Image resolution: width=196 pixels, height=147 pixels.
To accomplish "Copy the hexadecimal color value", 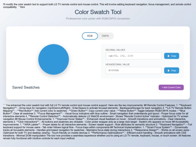I will point(171,70).
